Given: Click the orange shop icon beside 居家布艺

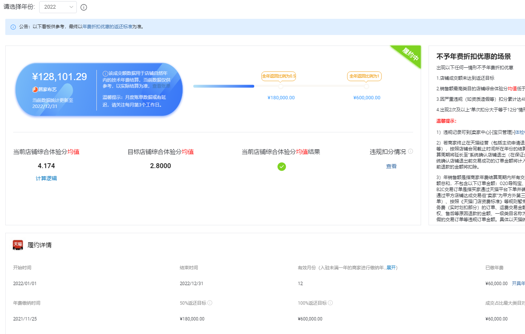Looking at the screenshot, I should (35, 90).
